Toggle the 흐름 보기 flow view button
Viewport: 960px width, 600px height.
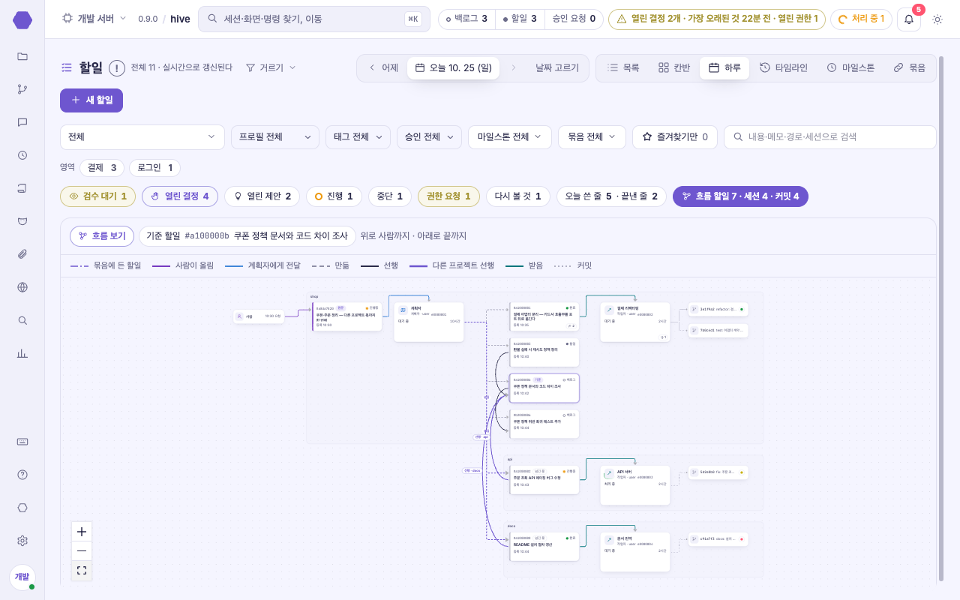coord(102,236)
